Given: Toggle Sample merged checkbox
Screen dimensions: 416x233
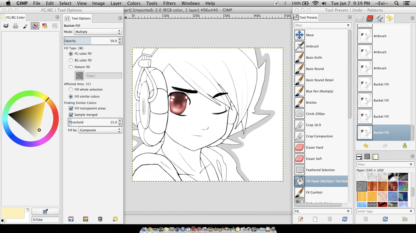Looking at the screenshot, I should (71, 115).
